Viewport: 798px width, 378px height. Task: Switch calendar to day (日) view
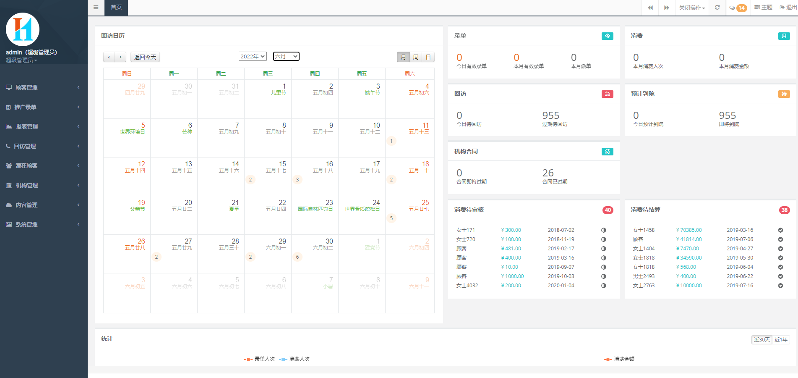coord(428,57)
